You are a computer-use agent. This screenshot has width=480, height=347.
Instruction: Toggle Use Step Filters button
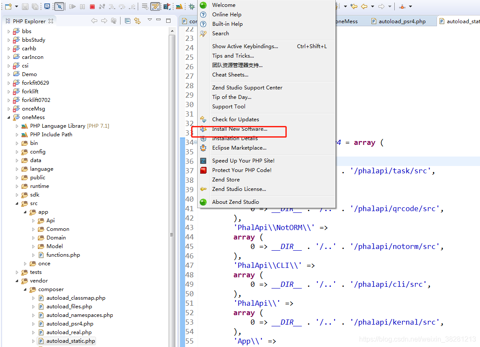click(155, 6)
